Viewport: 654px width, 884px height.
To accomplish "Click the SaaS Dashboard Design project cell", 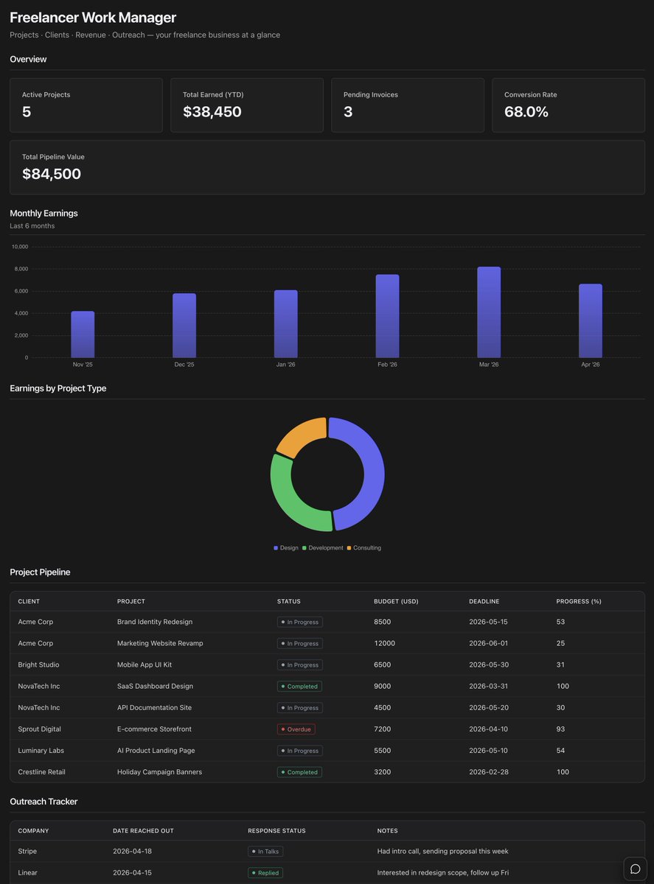I will pyautogui.click(x=155, y=686).
